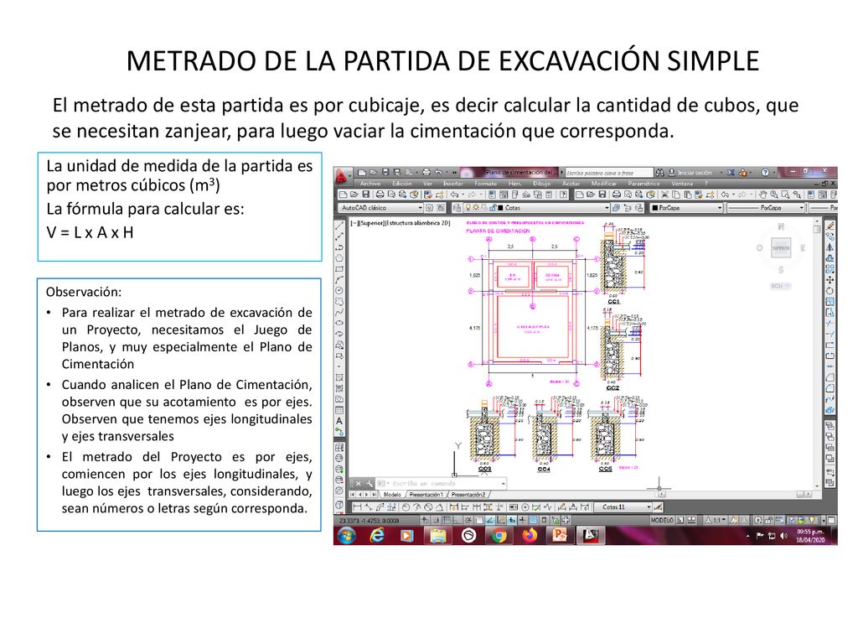858x644 pixels.
Task: Select the Table tool in the draw toolbar
Action: (x=339, y=410)
